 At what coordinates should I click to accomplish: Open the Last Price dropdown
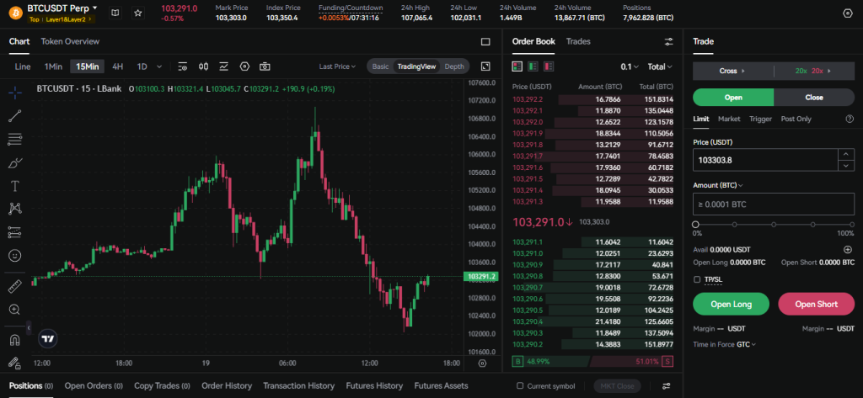pyautogui.click(x=337, y=66)
